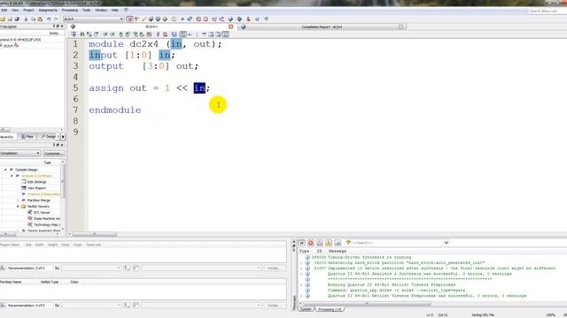This screenshot has width=567, height=318.
Task: Switch to the Processing messages tab
Action: (x=330, y=309)
